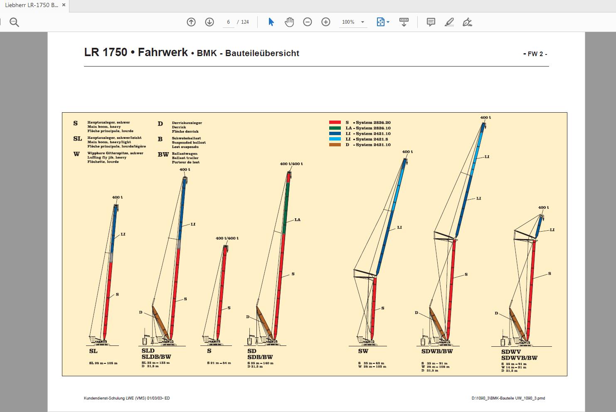Click legend text 'System 2421.S'
616x412 pixels.
pos(372,139)
